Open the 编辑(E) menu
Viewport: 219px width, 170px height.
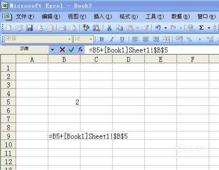pyautogui.click(x=51, y=17)
